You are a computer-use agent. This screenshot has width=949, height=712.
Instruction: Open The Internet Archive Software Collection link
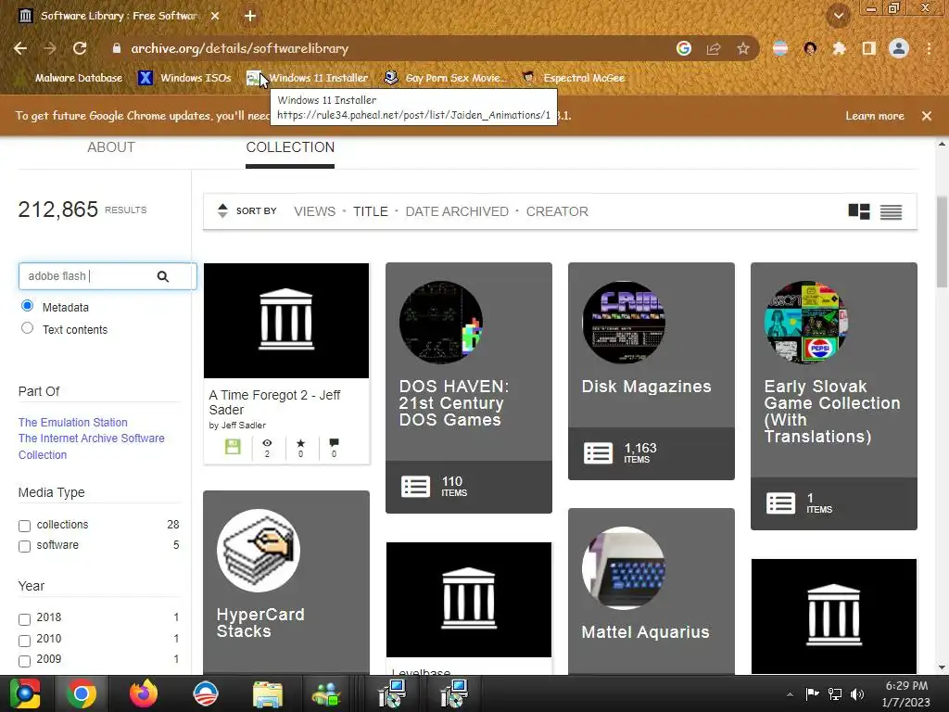click(x=91, y=446)
